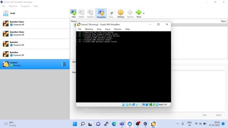
Task: Click the optical disk status icon
Action: [x=127, y=105]
